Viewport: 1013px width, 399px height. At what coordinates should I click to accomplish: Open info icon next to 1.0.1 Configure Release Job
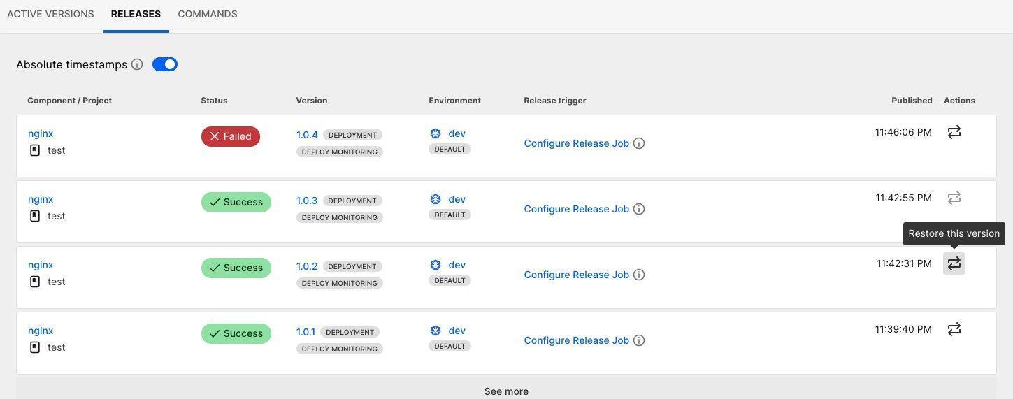[x=639, y=340]
